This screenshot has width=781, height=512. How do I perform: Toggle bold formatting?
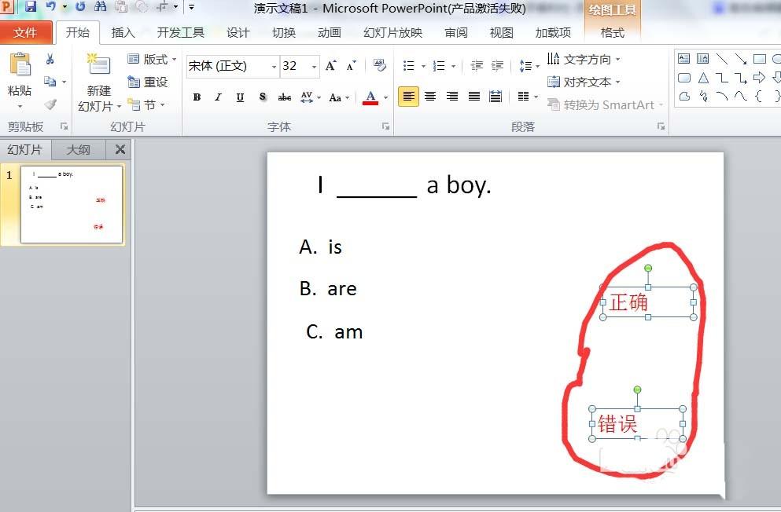click(197, 97)
